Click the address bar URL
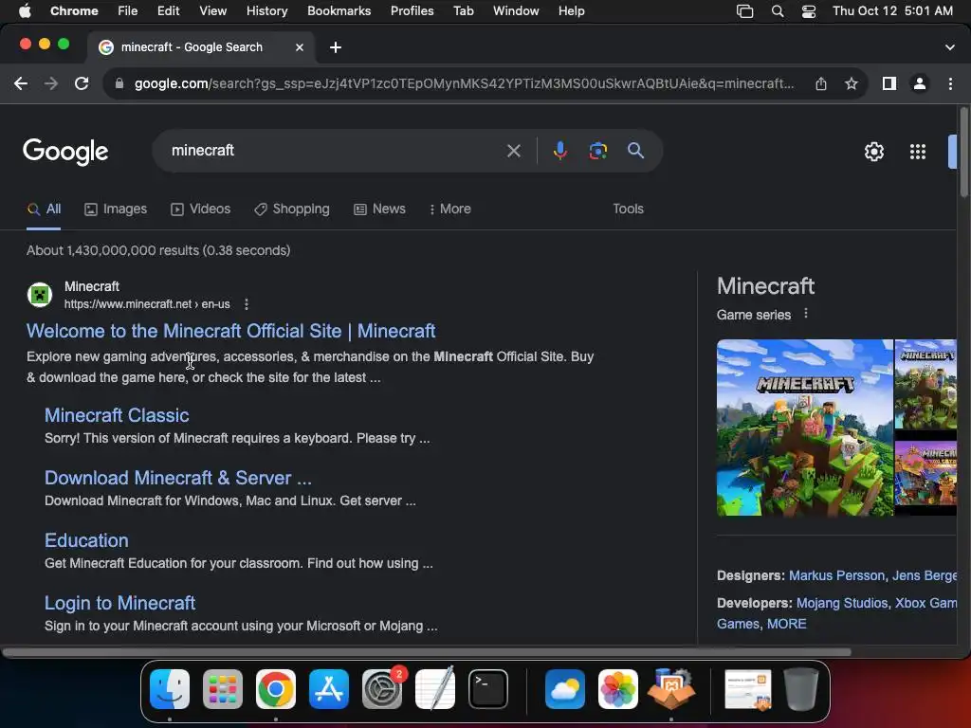The height and width of the screenshot is (728, 971). (x=465, y=83)
